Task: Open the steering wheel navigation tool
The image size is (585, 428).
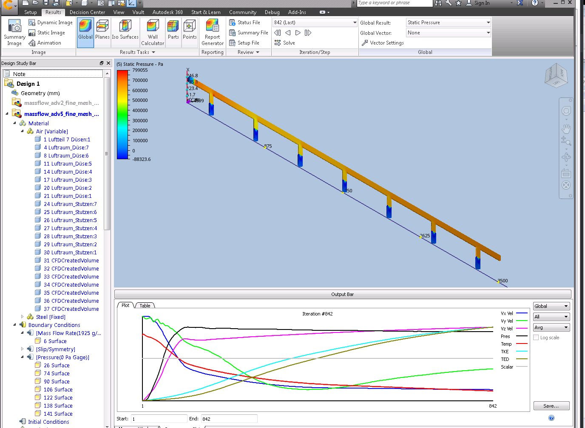Action: click(x=566, y=111)
